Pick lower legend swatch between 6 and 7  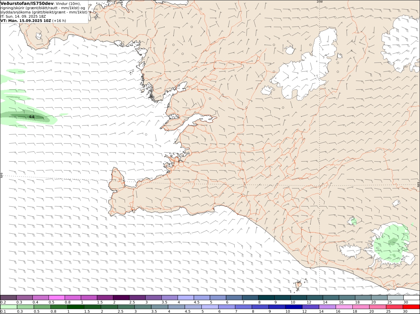226,307
